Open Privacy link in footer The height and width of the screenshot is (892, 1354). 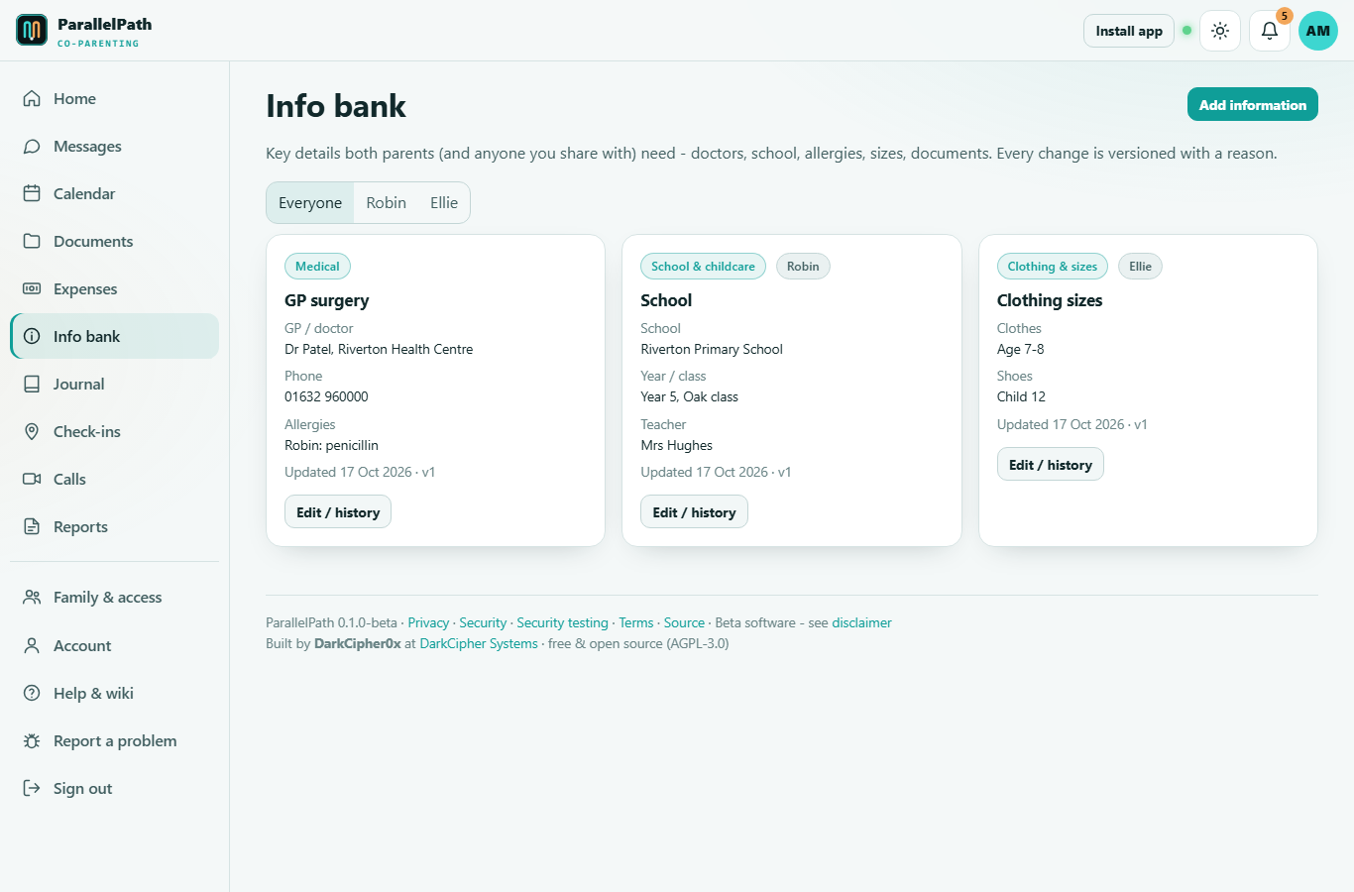pos(428,622)
